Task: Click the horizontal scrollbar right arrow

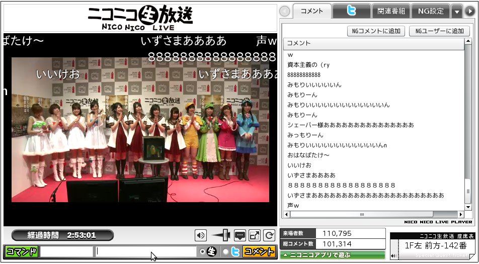Action: [461, 214]
